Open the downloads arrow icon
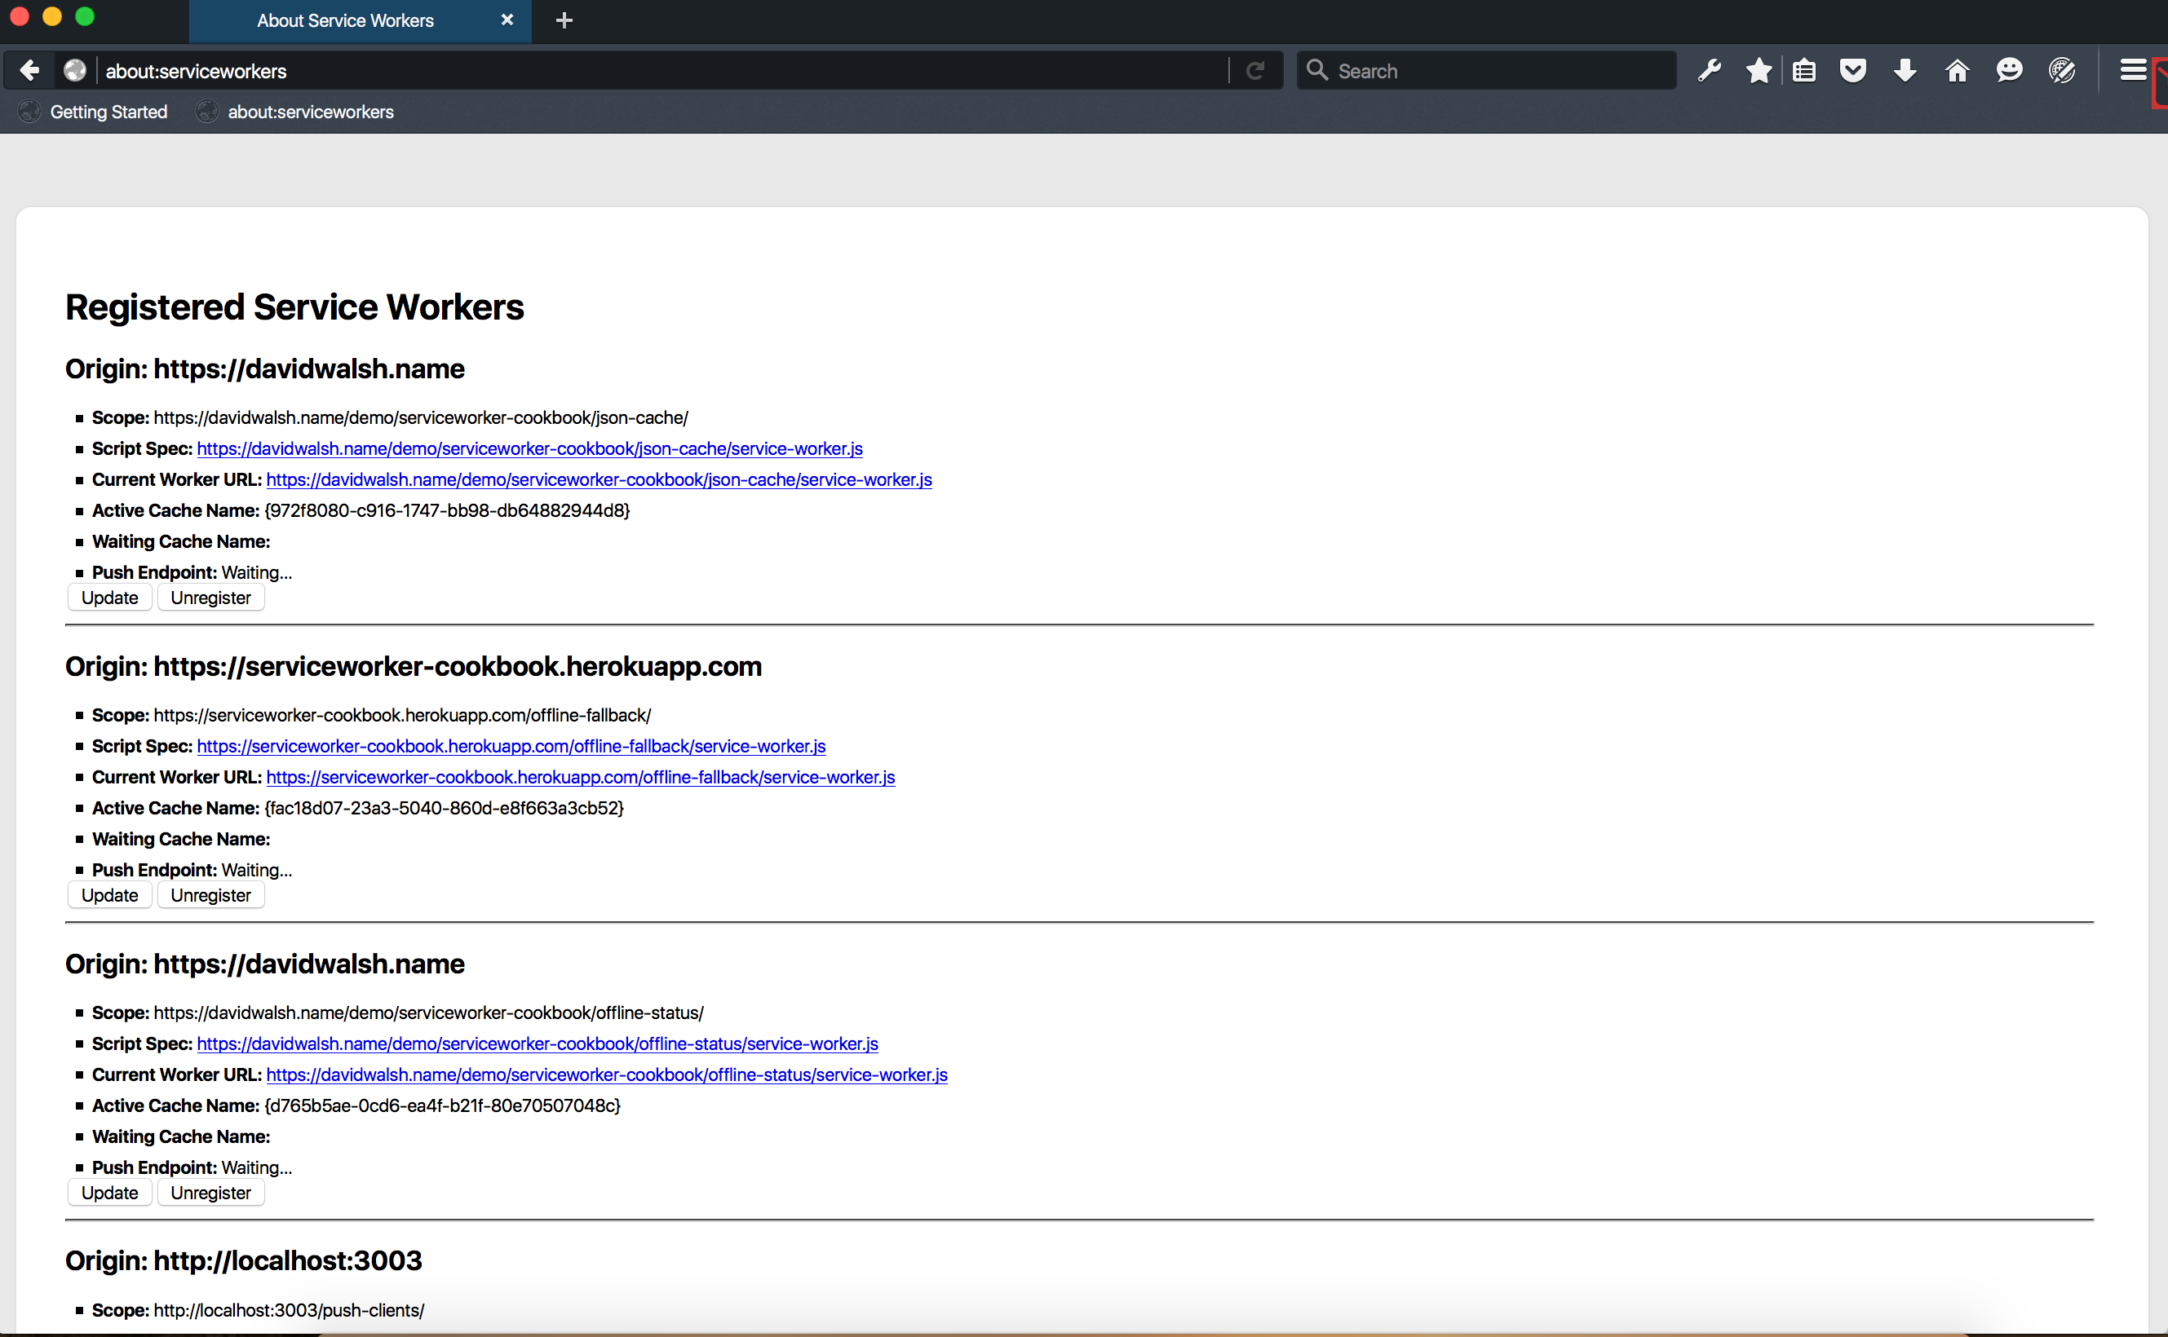The image size is (2168, 1337). click(x=1905, y=71)
